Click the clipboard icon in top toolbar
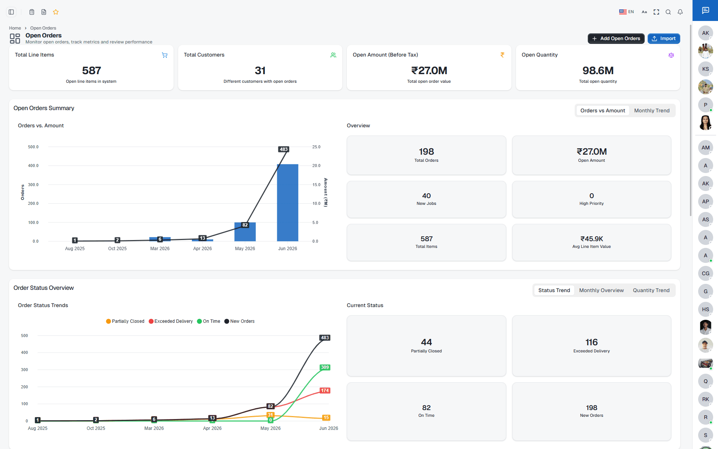 coord(32,12)
